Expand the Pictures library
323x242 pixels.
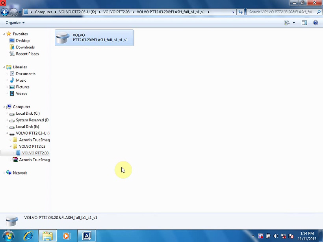pos(7,87)
